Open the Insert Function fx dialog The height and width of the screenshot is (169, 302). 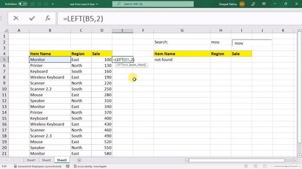point(48,18)
